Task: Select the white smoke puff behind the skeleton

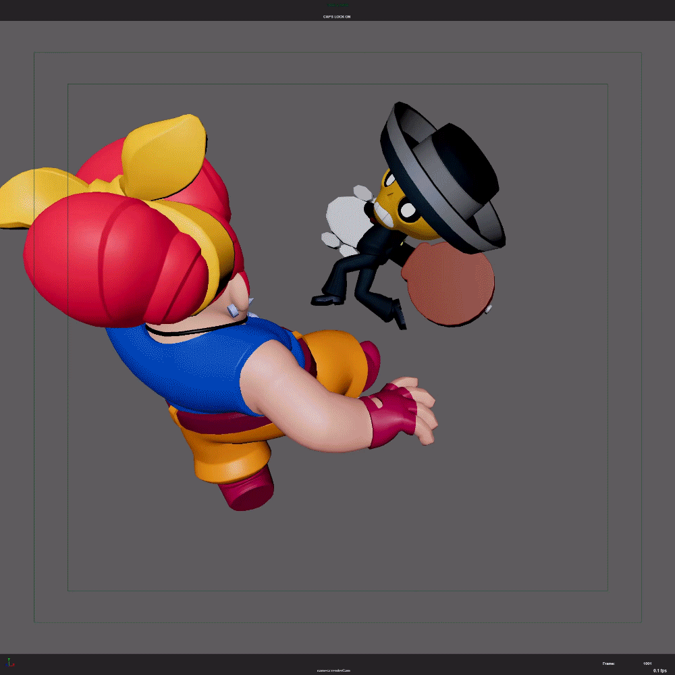Action: coord(347,217)
